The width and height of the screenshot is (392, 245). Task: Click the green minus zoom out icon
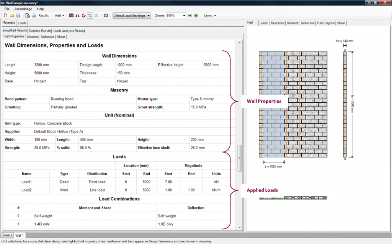tap(190, 16)
